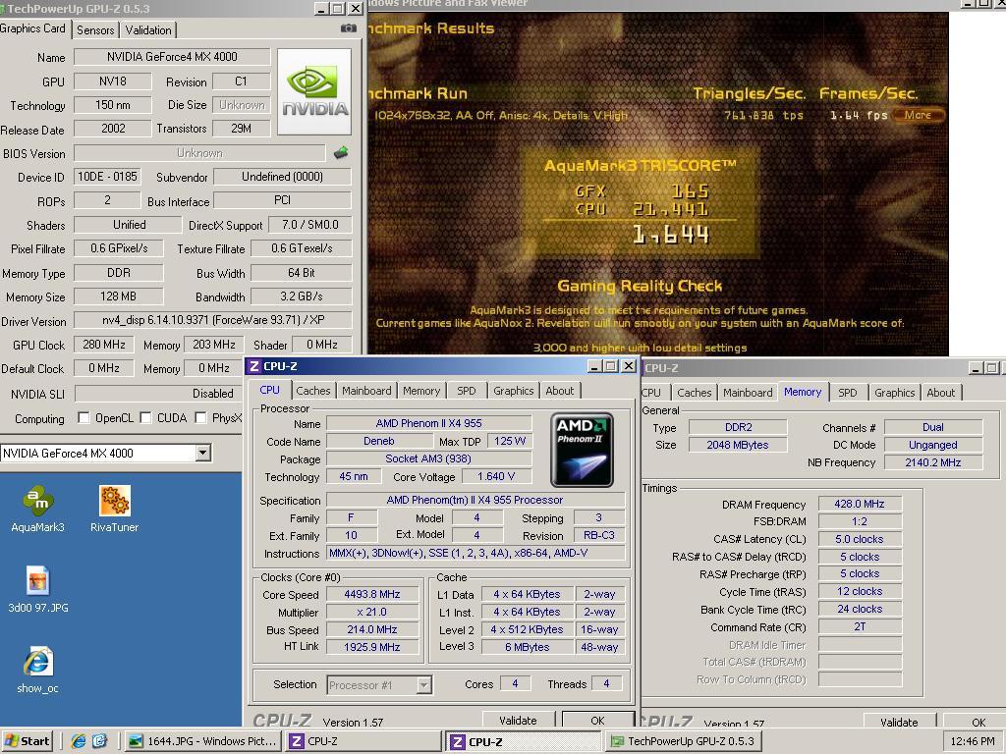Image resolution: width=1006 pixels, height=754 pixels.
Task: Click Validate in front CPU-Z window
Action: pos(518,720)
